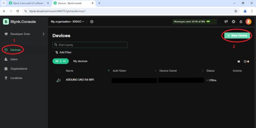Switch to Blynk low-code IoT browser tab
This screenshot has width=256, height=128.
tap(29, 3)
